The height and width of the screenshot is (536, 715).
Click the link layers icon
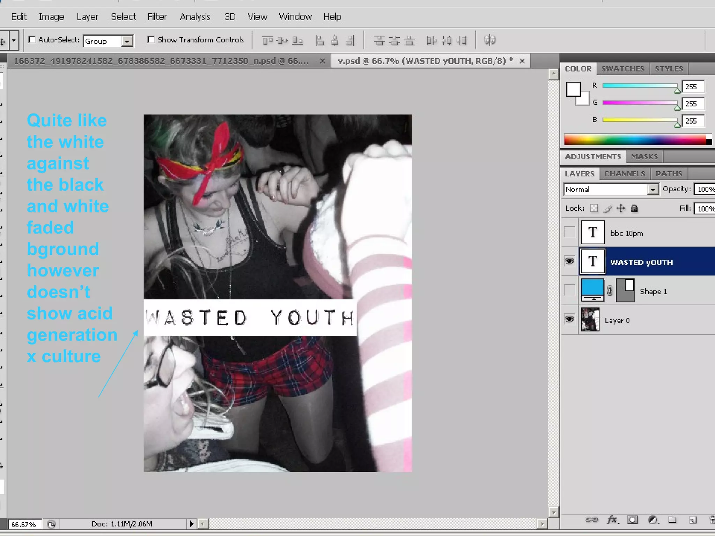(591, 520)
